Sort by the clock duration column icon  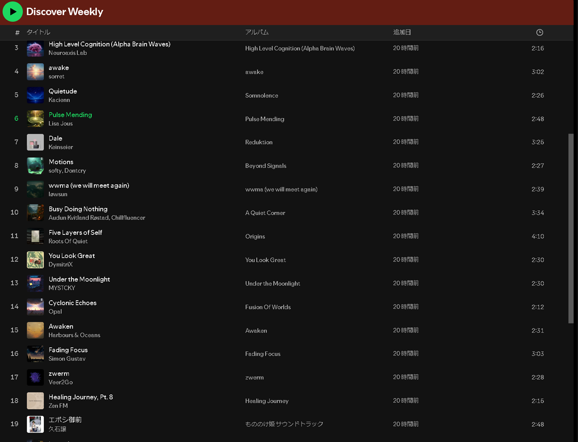pos(539,32)
